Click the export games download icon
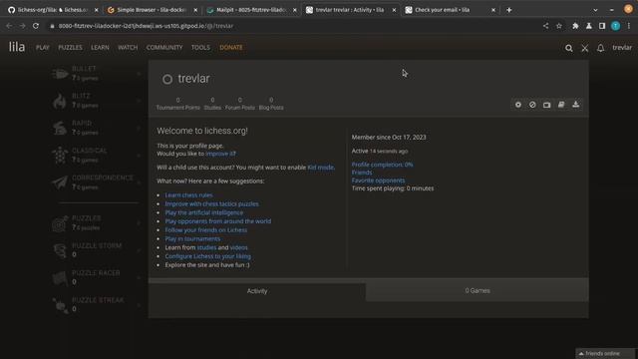The height and width of the screenshot is (359, 638). (x=576, y=105)
